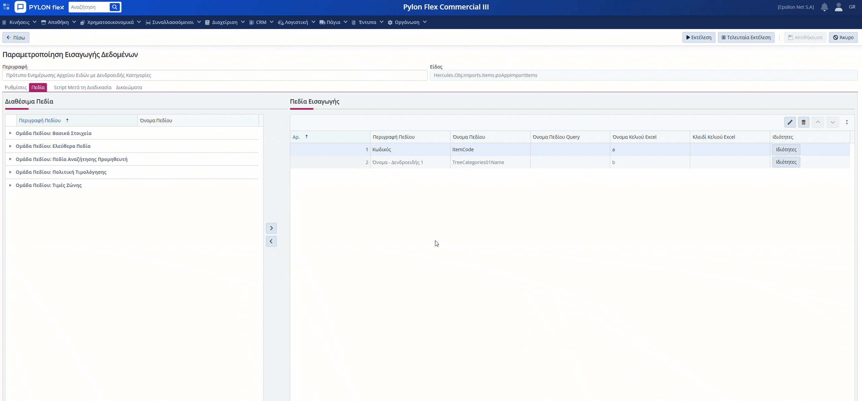Screen dimensions: 862x401
Task: Open the Κινήσεις menu
Action: 20,22
